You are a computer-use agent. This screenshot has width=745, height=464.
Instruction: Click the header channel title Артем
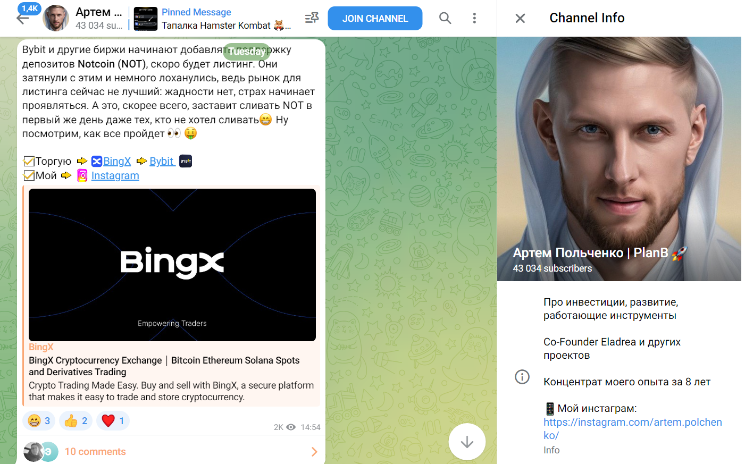tap(99, 12)
